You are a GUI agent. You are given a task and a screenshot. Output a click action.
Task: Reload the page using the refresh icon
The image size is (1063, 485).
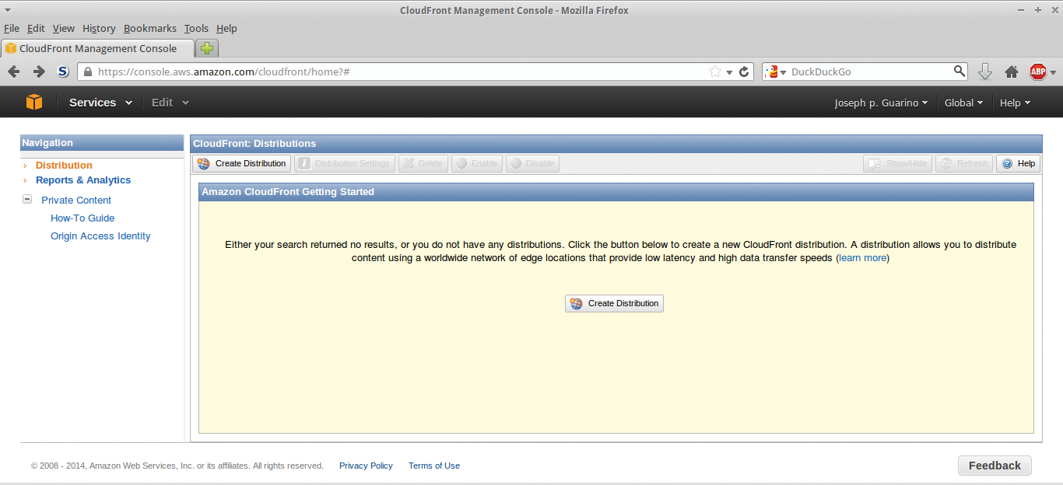[x=744, y=71]
